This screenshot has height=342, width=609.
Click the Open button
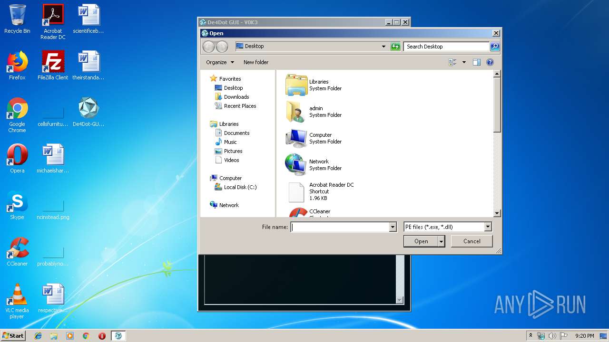[421, 241]
